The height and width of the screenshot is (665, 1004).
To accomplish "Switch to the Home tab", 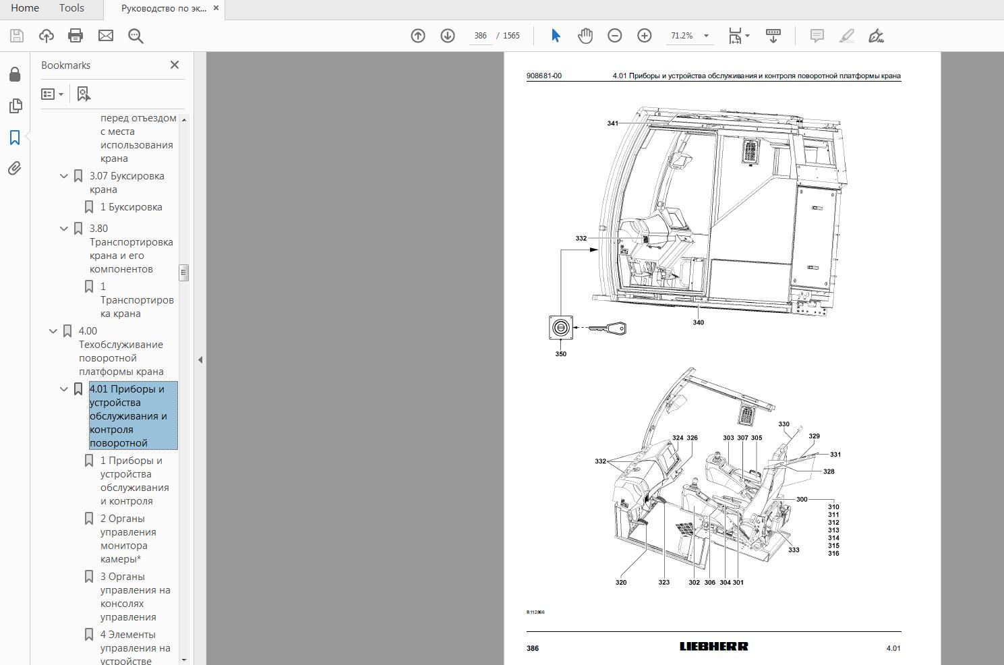I will [25, 8].
